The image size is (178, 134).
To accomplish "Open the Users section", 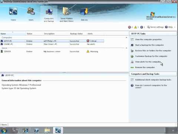I will [31, 14].
